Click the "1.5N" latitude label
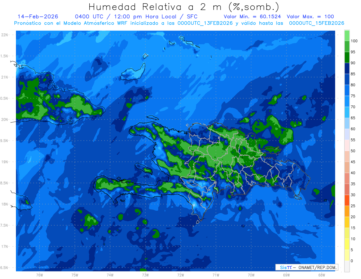The image size is (361, 279). [x=5, y=56]
